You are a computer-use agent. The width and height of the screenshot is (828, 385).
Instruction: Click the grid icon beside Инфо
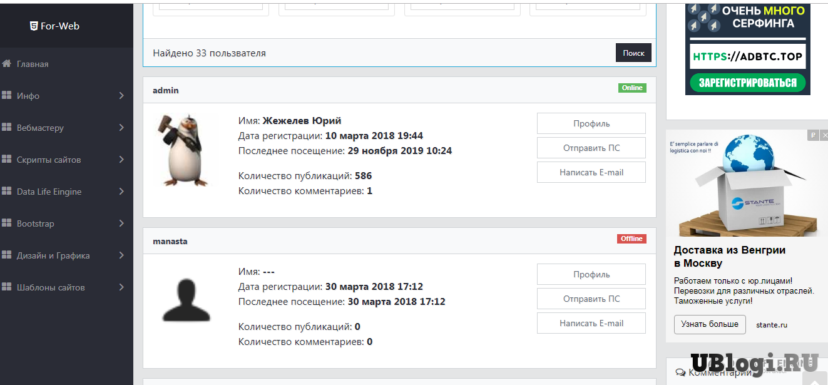tap(7, 96)
